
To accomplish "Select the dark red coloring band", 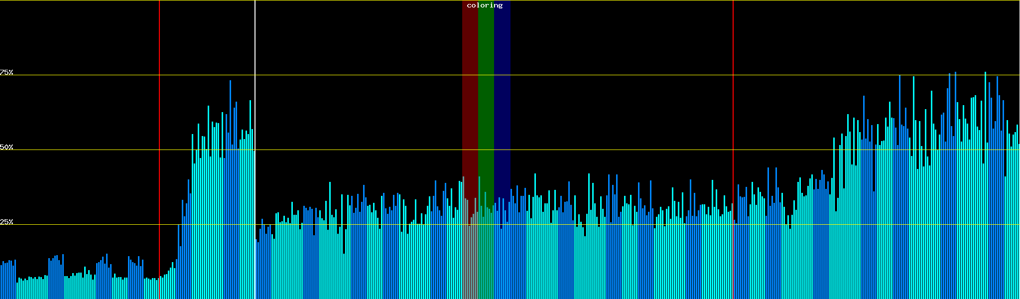I will coord(470,100).
